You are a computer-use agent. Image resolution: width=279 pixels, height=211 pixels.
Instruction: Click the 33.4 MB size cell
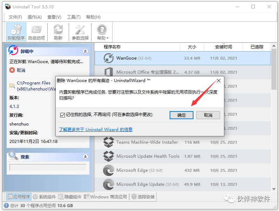(x=192, y=58)
